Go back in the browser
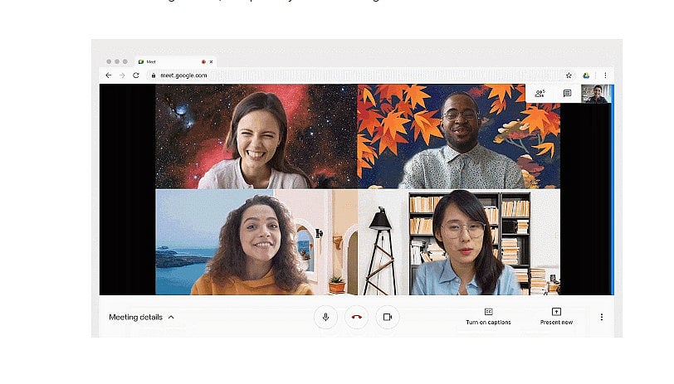This screenshot has height=384, width=674. click(108, 75)
